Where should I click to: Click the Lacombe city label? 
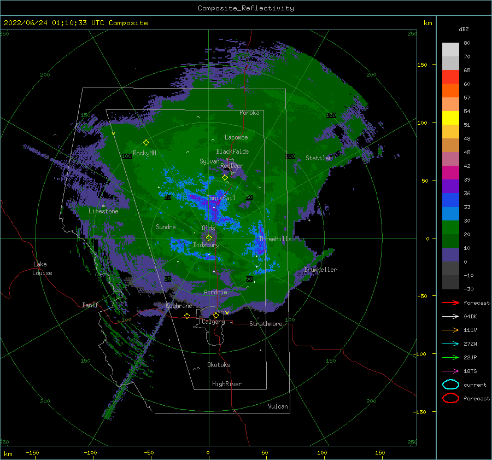[236, 137]
